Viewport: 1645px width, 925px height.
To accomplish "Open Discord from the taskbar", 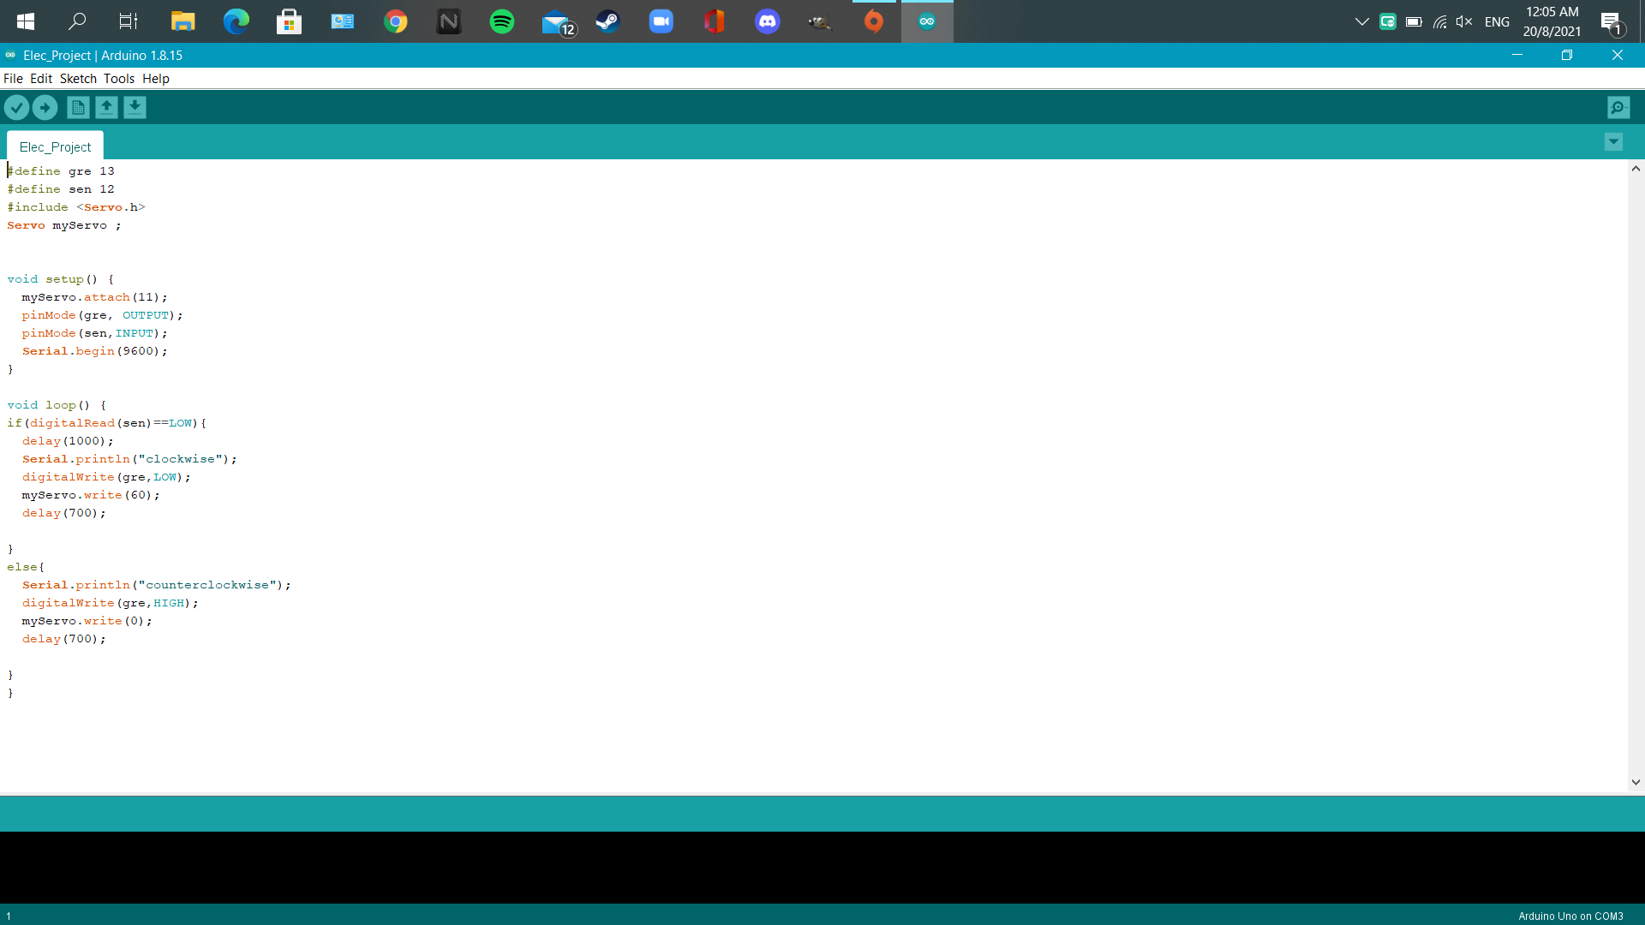I will click(x=768, y=21).
